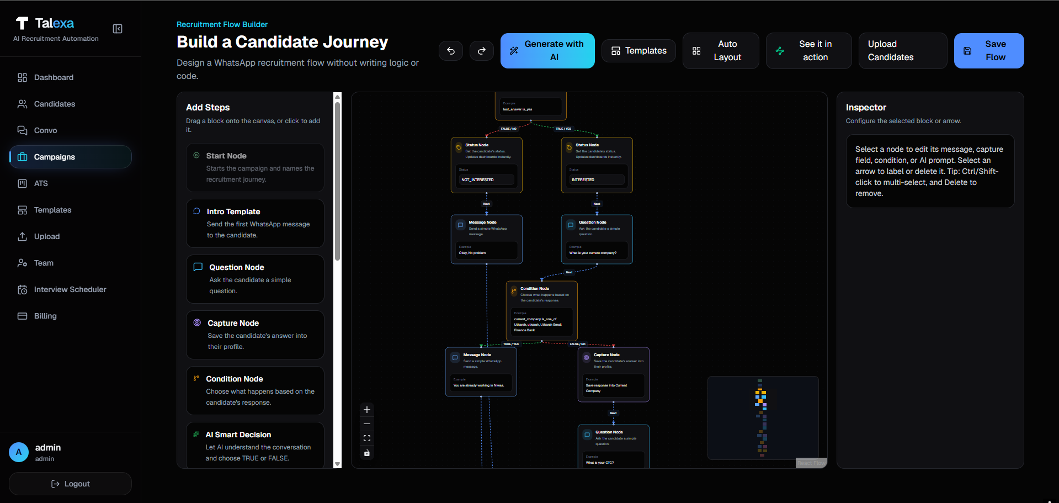The image size is (1059, 503).
Task: Go to Candidates section
Action: click(x=71, y=104)
